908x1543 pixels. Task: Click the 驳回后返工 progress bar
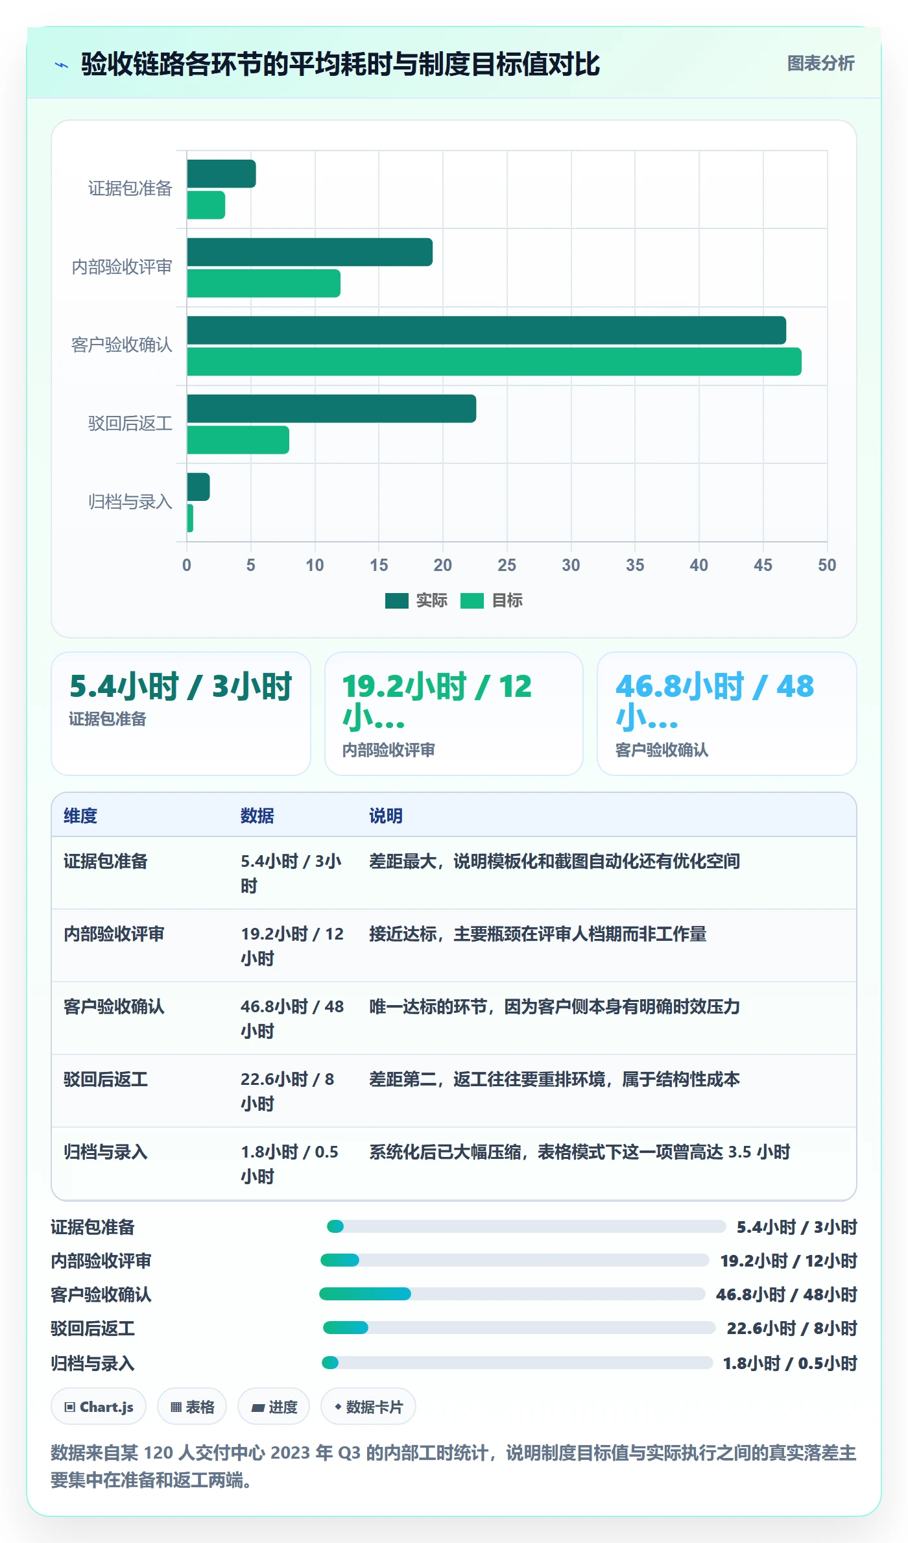pos(519,1328)
